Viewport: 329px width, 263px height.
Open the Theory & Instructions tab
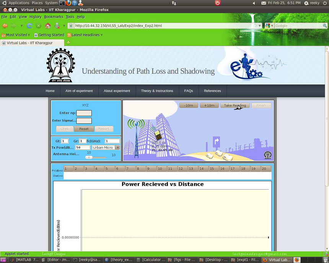(x=157, y=91)
